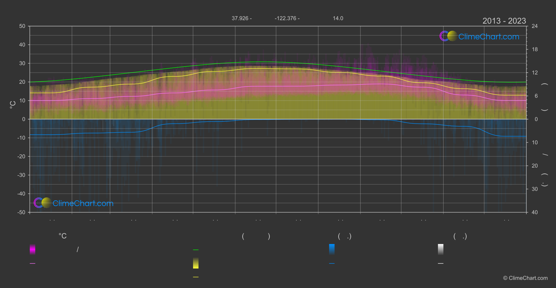Open the ClimeChart.com link beside the 2013 - 2023 label
This screenshot has height=288, width=556.
tap(489, 37)
